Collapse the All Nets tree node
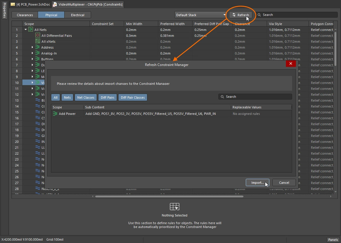The height and width of the screenshot is (243, 341). coord(26,29)
